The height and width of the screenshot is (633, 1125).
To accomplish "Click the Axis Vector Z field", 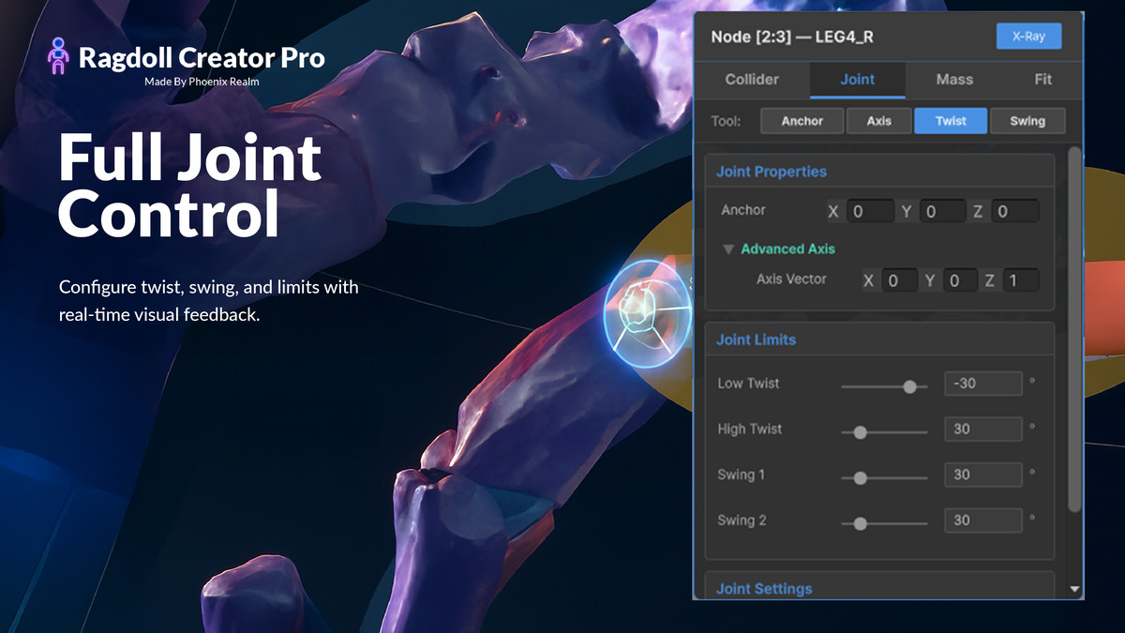I will 1021,279.
